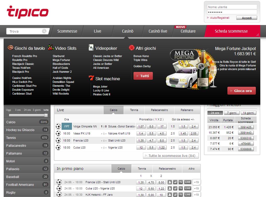The image size is (266, 197).
Task: Set time filter to 3 ore
Action: [18, 110]
